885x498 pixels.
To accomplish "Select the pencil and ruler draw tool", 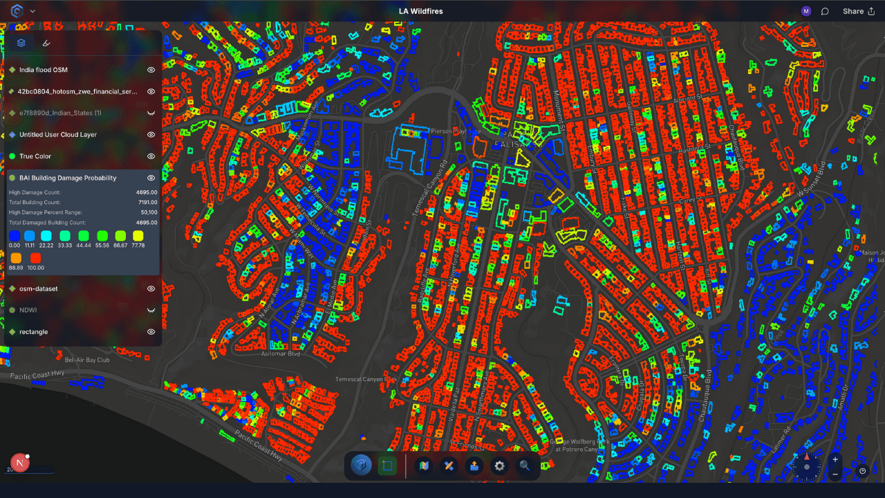I will 449,466.
